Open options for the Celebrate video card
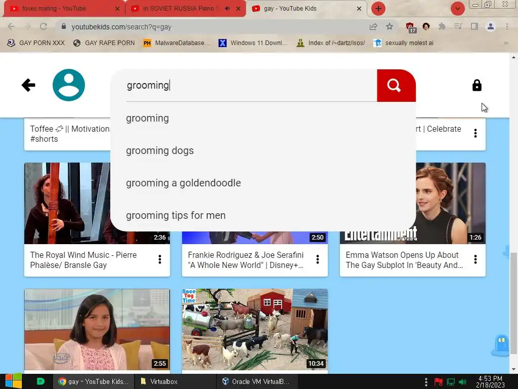Image resolution: width=518 pixels, height=389 pixels. click(x=476, y=133)
